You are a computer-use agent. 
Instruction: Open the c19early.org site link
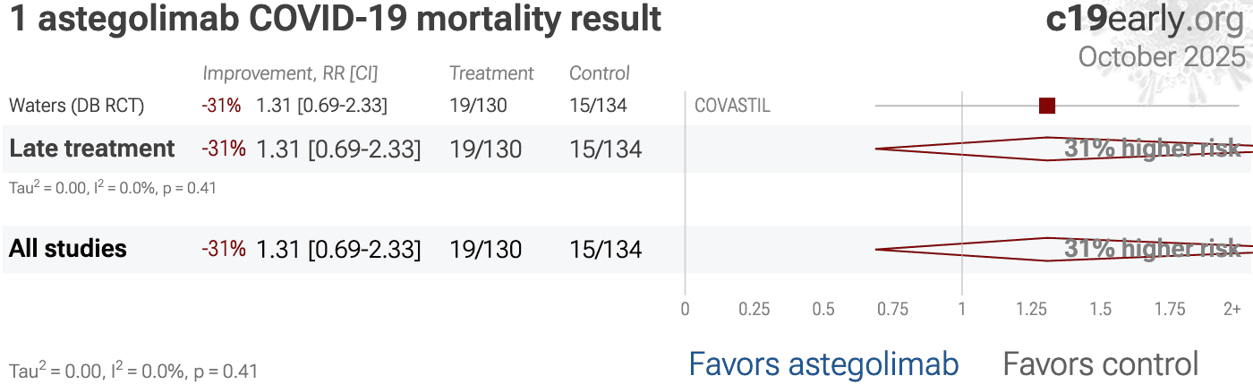tap(1145, 20)
